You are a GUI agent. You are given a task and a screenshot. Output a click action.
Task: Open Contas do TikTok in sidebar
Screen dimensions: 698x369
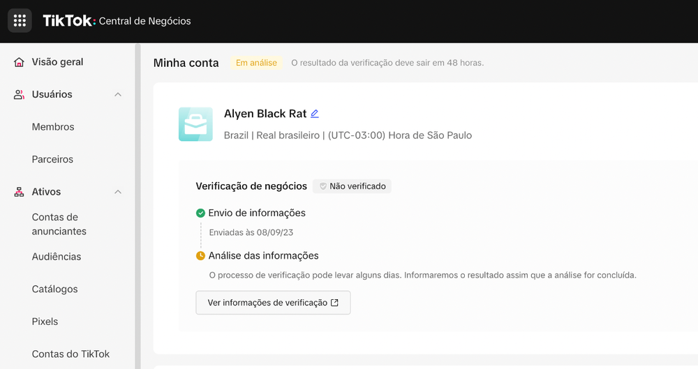(x=70, y=354)
